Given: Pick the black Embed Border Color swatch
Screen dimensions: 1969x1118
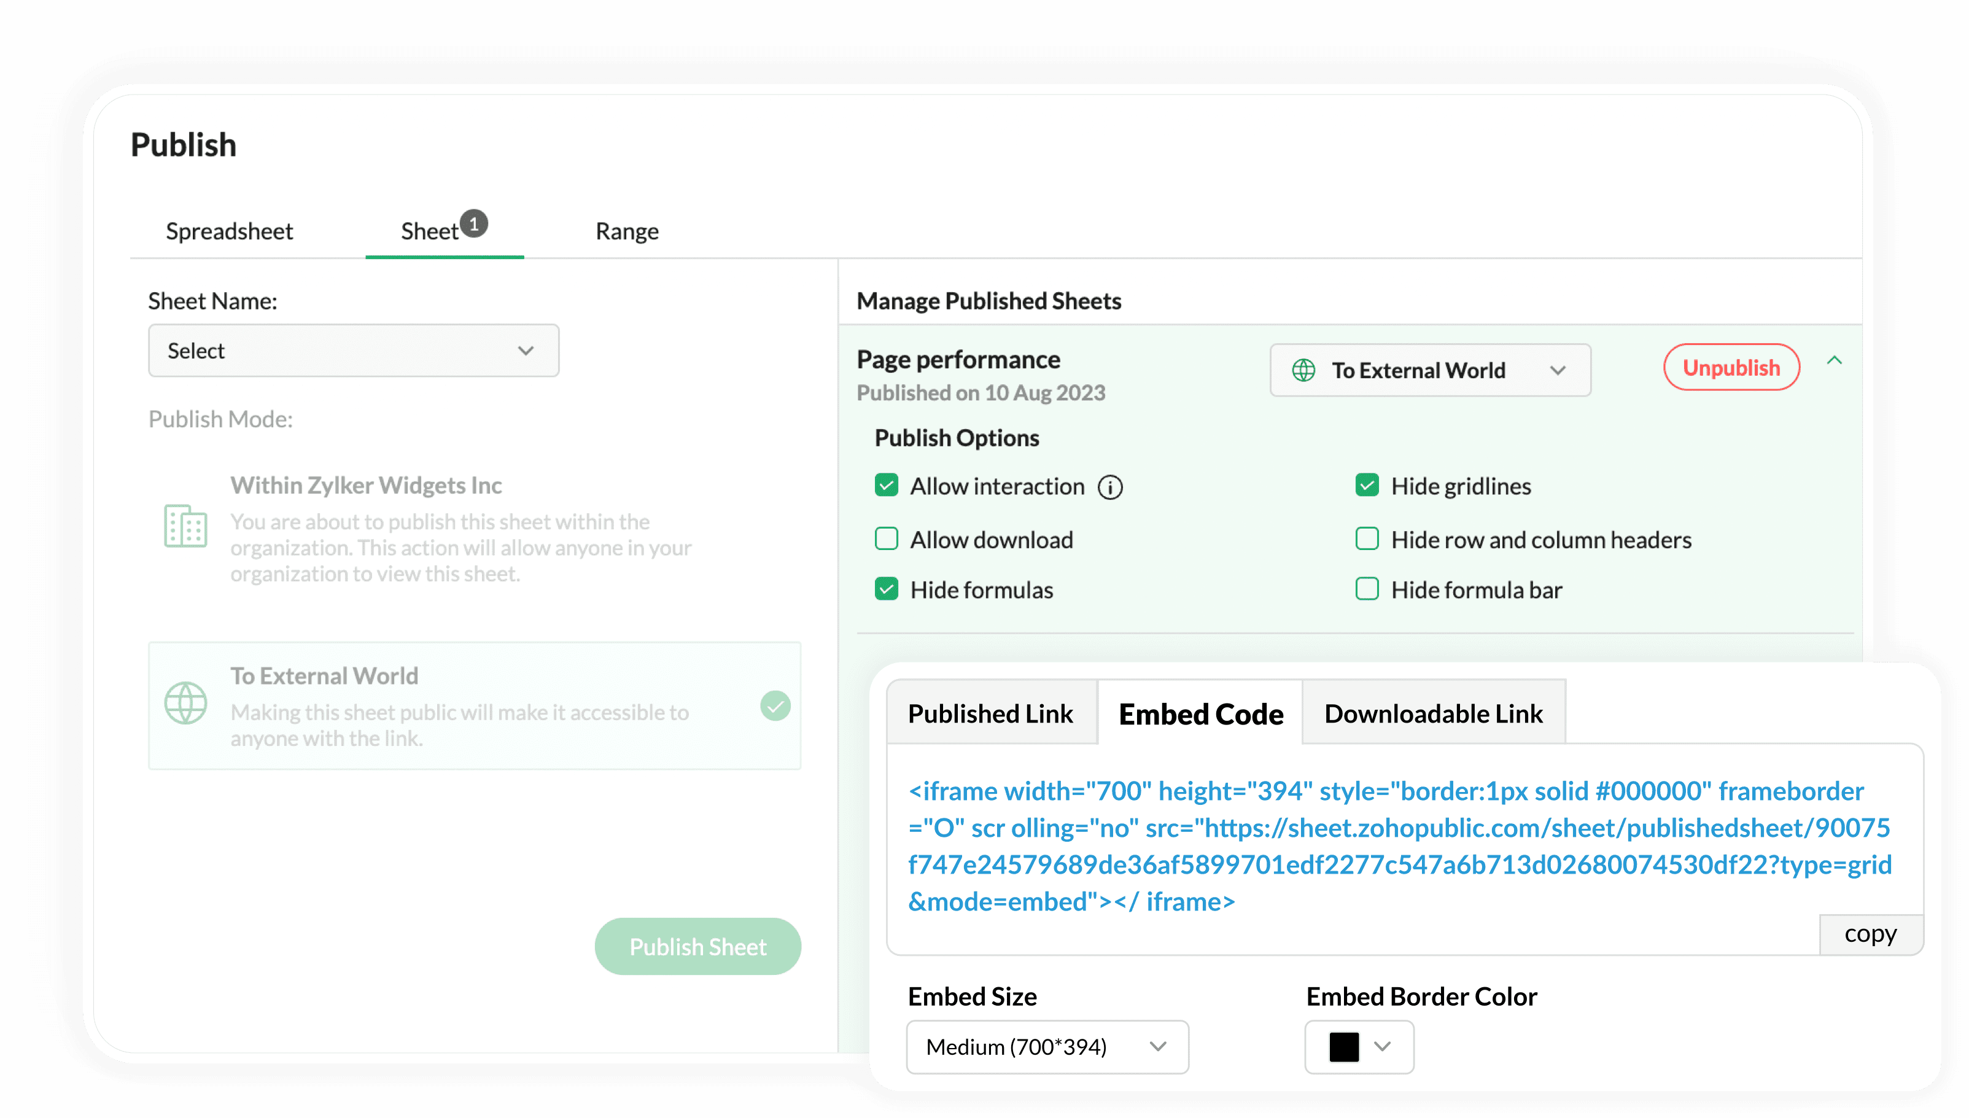Looking at the screenshot, I should [1344, 1047].
